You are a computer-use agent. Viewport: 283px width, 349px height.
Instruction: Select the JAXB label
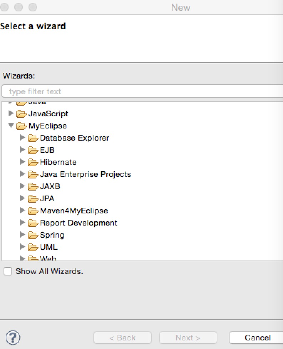[50, 187]
